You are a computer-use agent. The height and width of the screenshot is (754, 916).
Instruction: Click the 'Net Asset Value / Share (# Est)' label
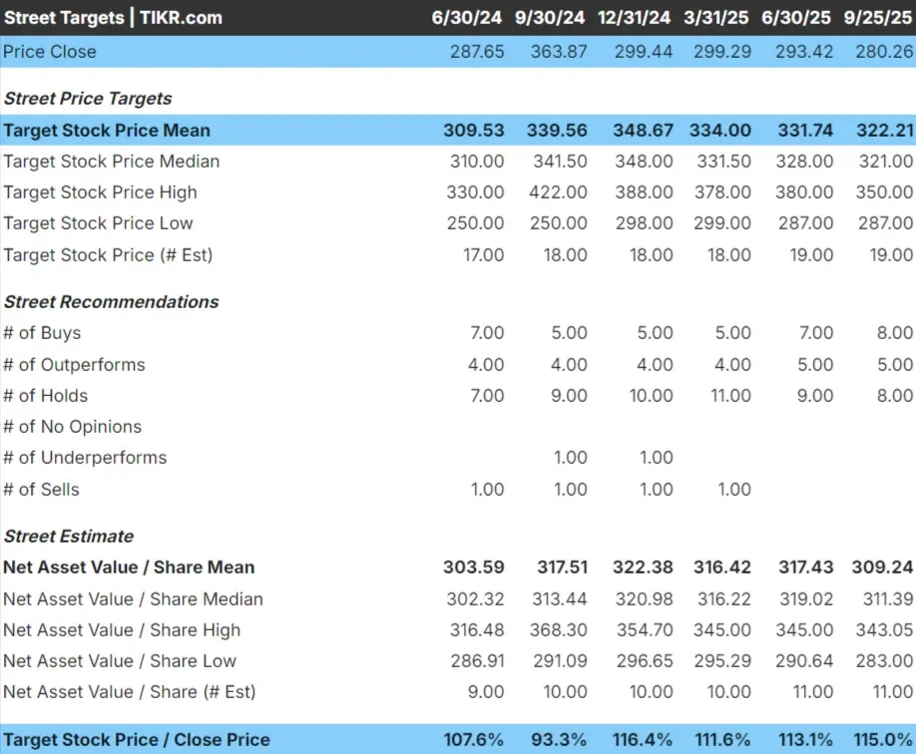[130, 692]
